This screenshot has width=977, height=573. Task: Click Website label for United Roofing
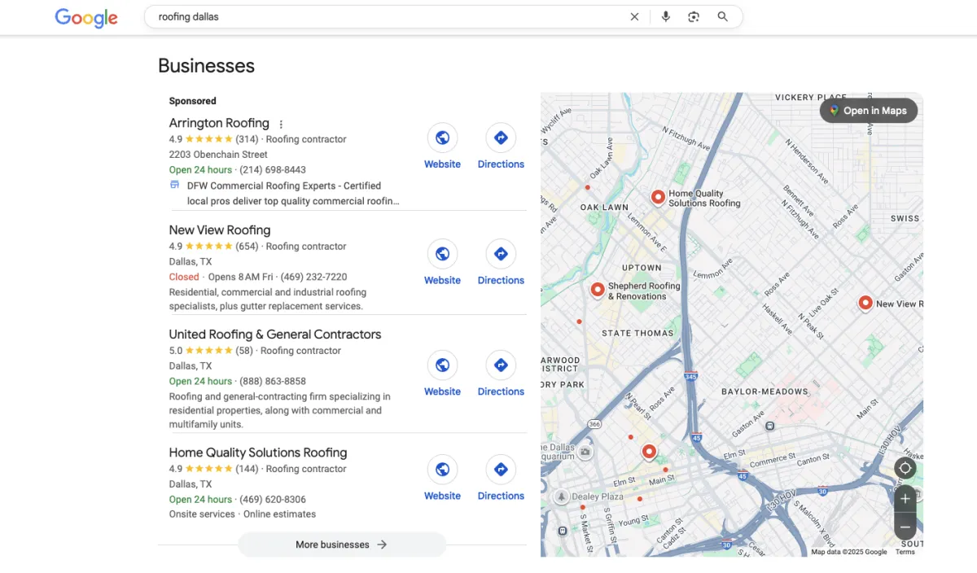coord(442,391)
